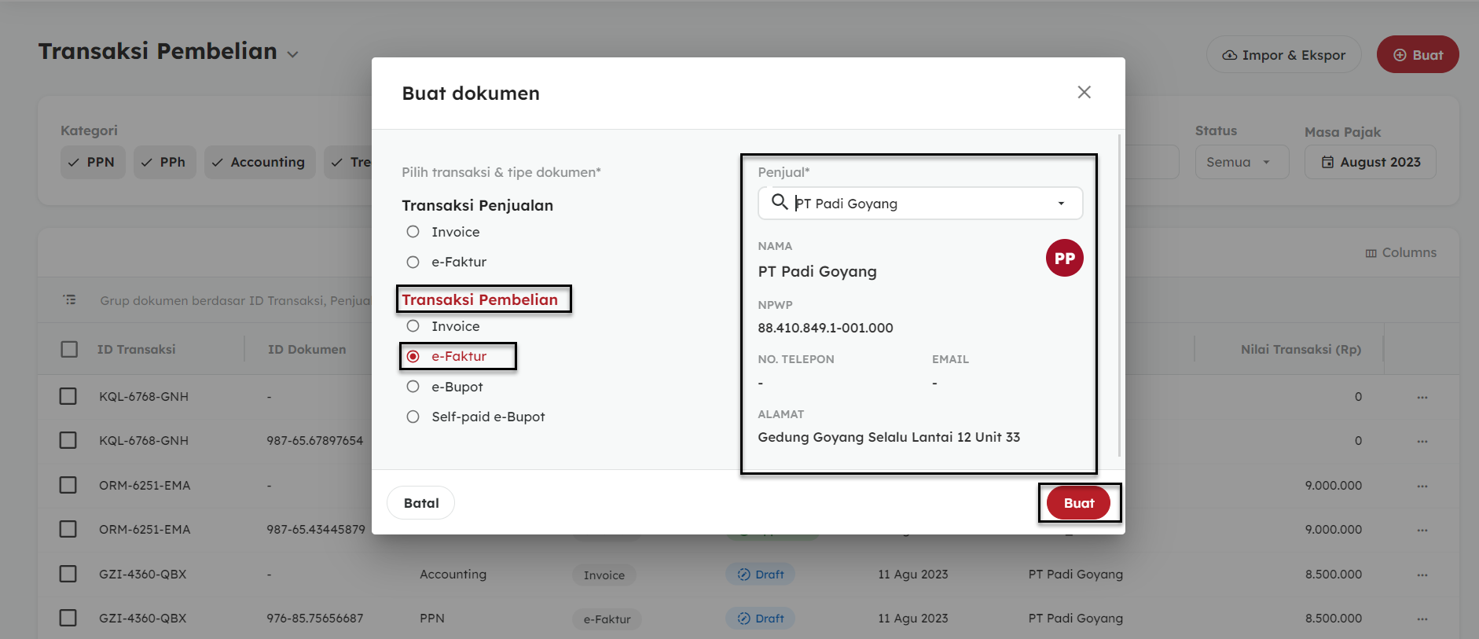Tick the select-all checkbox in table header

pyautogui.click(x=69, y=349)
